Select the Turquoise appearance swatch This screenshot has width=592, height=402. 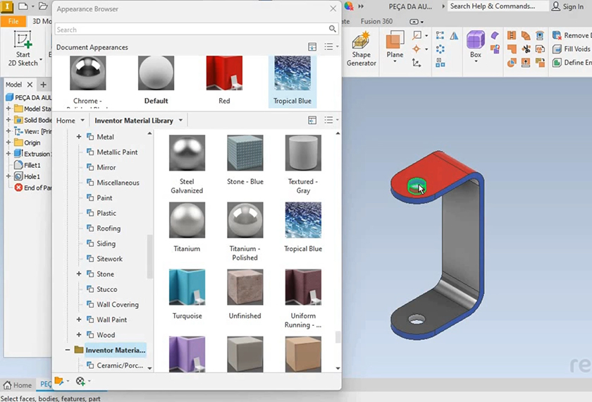(x=187, y=286)
